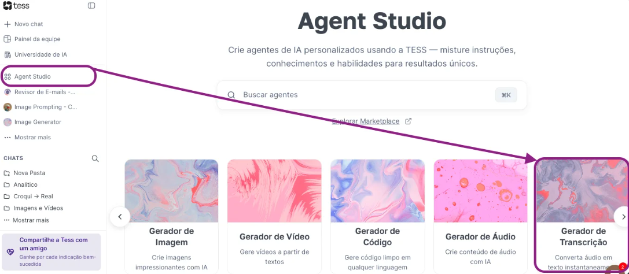The image size is (629, 274).
Task: Click the Buscar agentes search field
Action: click(x=372, y=95)
